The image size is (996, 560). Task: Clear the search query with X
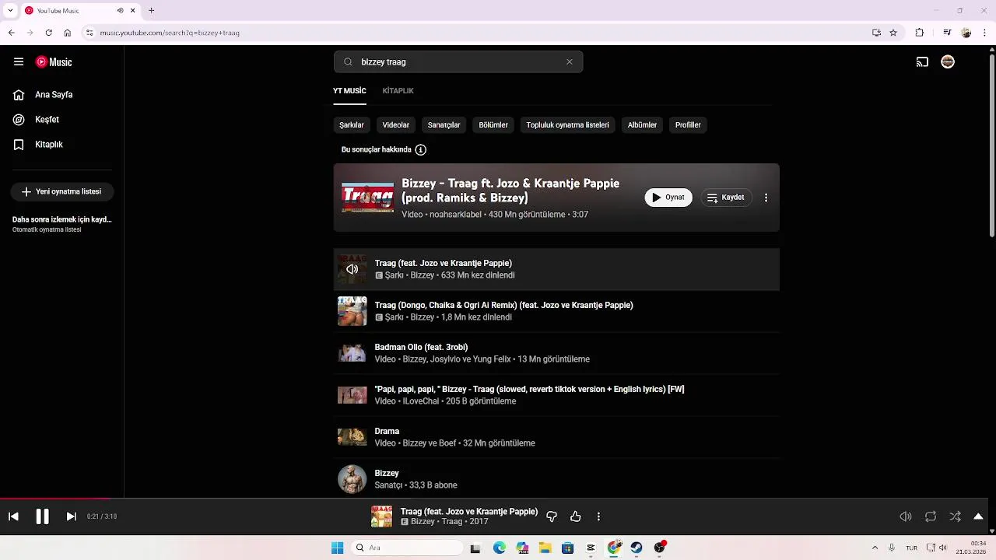point(570,62)
